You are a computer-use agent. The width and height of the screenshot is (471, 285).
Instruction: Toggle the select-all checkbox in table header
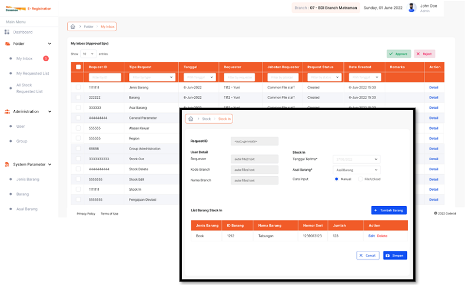pos(78,67)
